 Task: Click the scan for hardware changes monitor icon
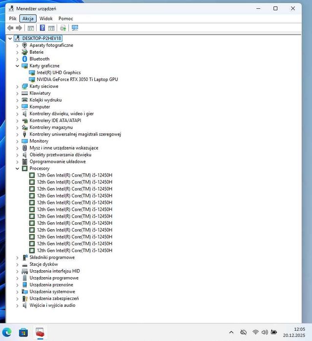tap(75, 28)
